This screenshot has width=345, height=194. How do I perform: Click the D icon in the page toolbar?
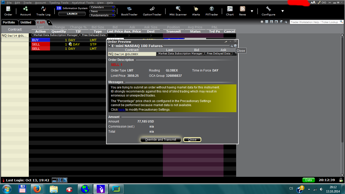(x=272, y=22)
